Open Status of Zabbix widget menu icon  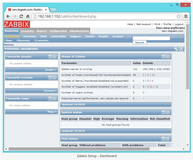pyautogui.click(x=163, y=56)
